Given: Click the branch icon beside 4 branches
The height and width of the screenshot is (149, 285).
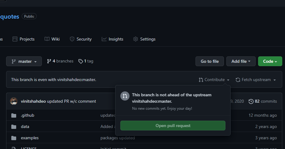Looking at the screenshot, I should point(49,61).
